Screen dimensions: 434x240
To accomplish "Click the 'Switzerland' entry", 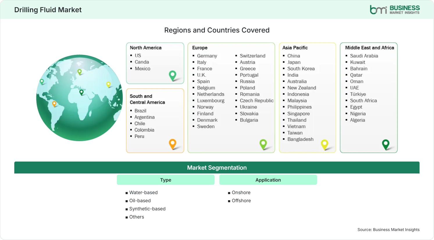I will pos(253,56).
